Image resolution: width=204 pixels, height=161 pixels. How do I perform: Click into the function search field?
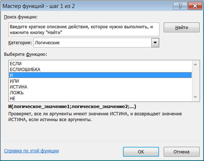(x=84, y=29)
